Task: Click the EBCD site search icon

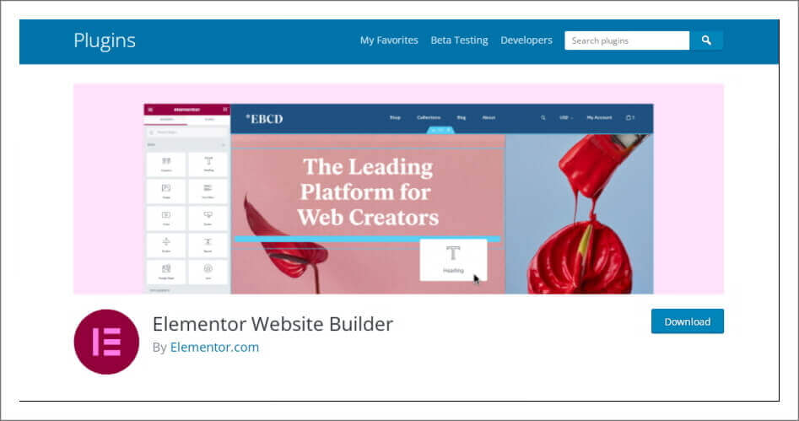Action: pos(543,118)
